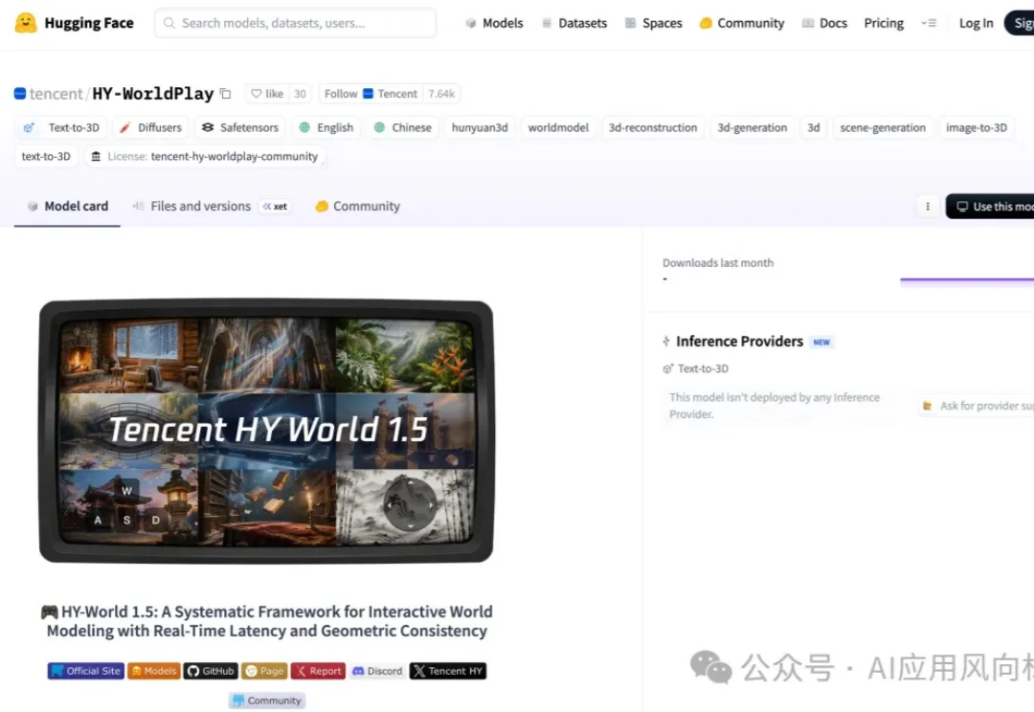Expand the navigation more-options menu
The width and height of the screenshot is (1034, 712).
click(929, 23)
